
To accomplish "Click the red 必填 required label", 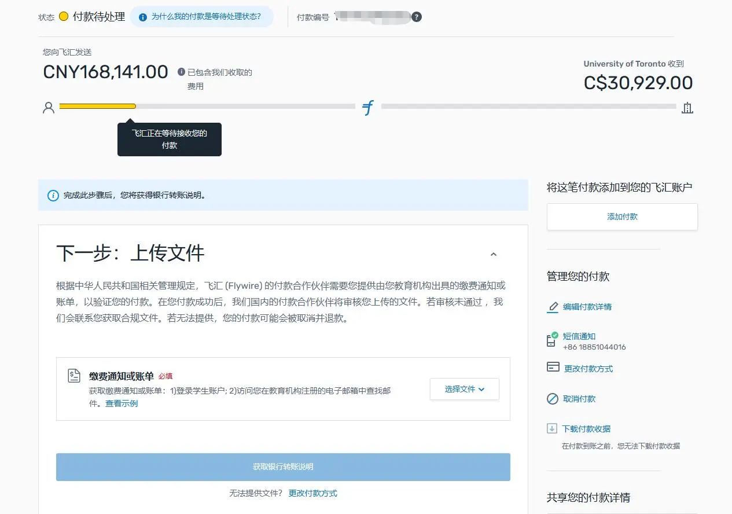I will [165, 376].
